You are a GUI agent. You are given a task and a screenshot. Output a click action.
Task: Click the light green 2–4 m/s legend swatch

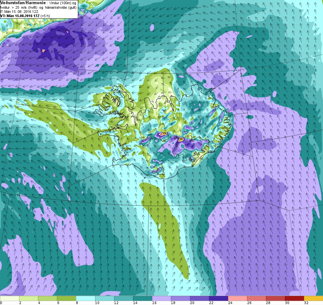29,299
